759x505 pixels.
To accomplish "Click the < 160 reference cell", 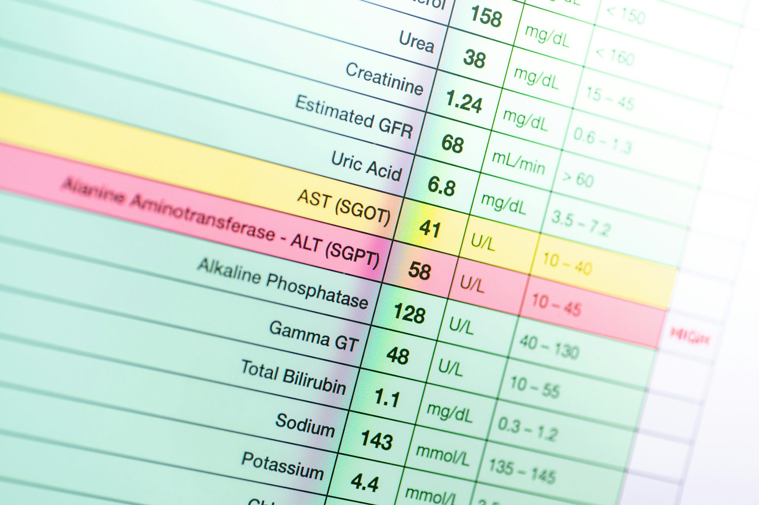I will coord(615,57).
